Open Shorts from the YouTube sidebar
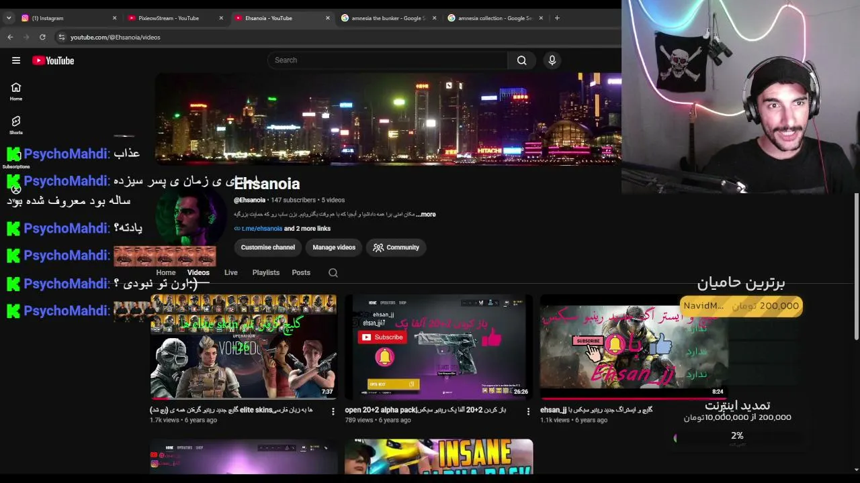 click(16, 125)
